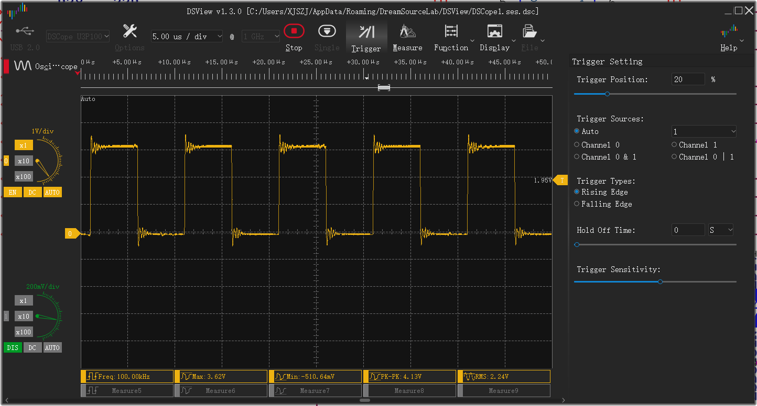Choose Channel 1 trigger source
This screenshot has width=757, height=406.
675,145
